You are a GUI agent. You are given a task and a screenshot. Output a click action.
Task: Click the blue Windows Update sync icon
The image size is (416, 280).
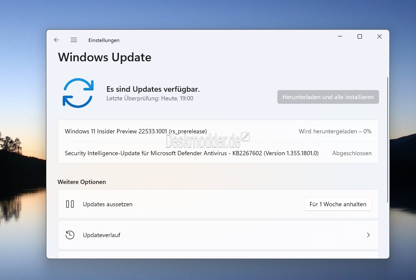(78, 93)
